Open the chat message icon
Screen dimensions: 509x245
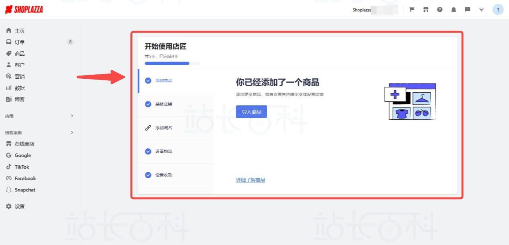(468, 10)
